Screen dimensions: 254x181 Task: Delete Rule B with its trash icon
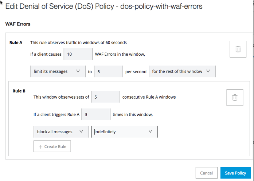point(235,97)
